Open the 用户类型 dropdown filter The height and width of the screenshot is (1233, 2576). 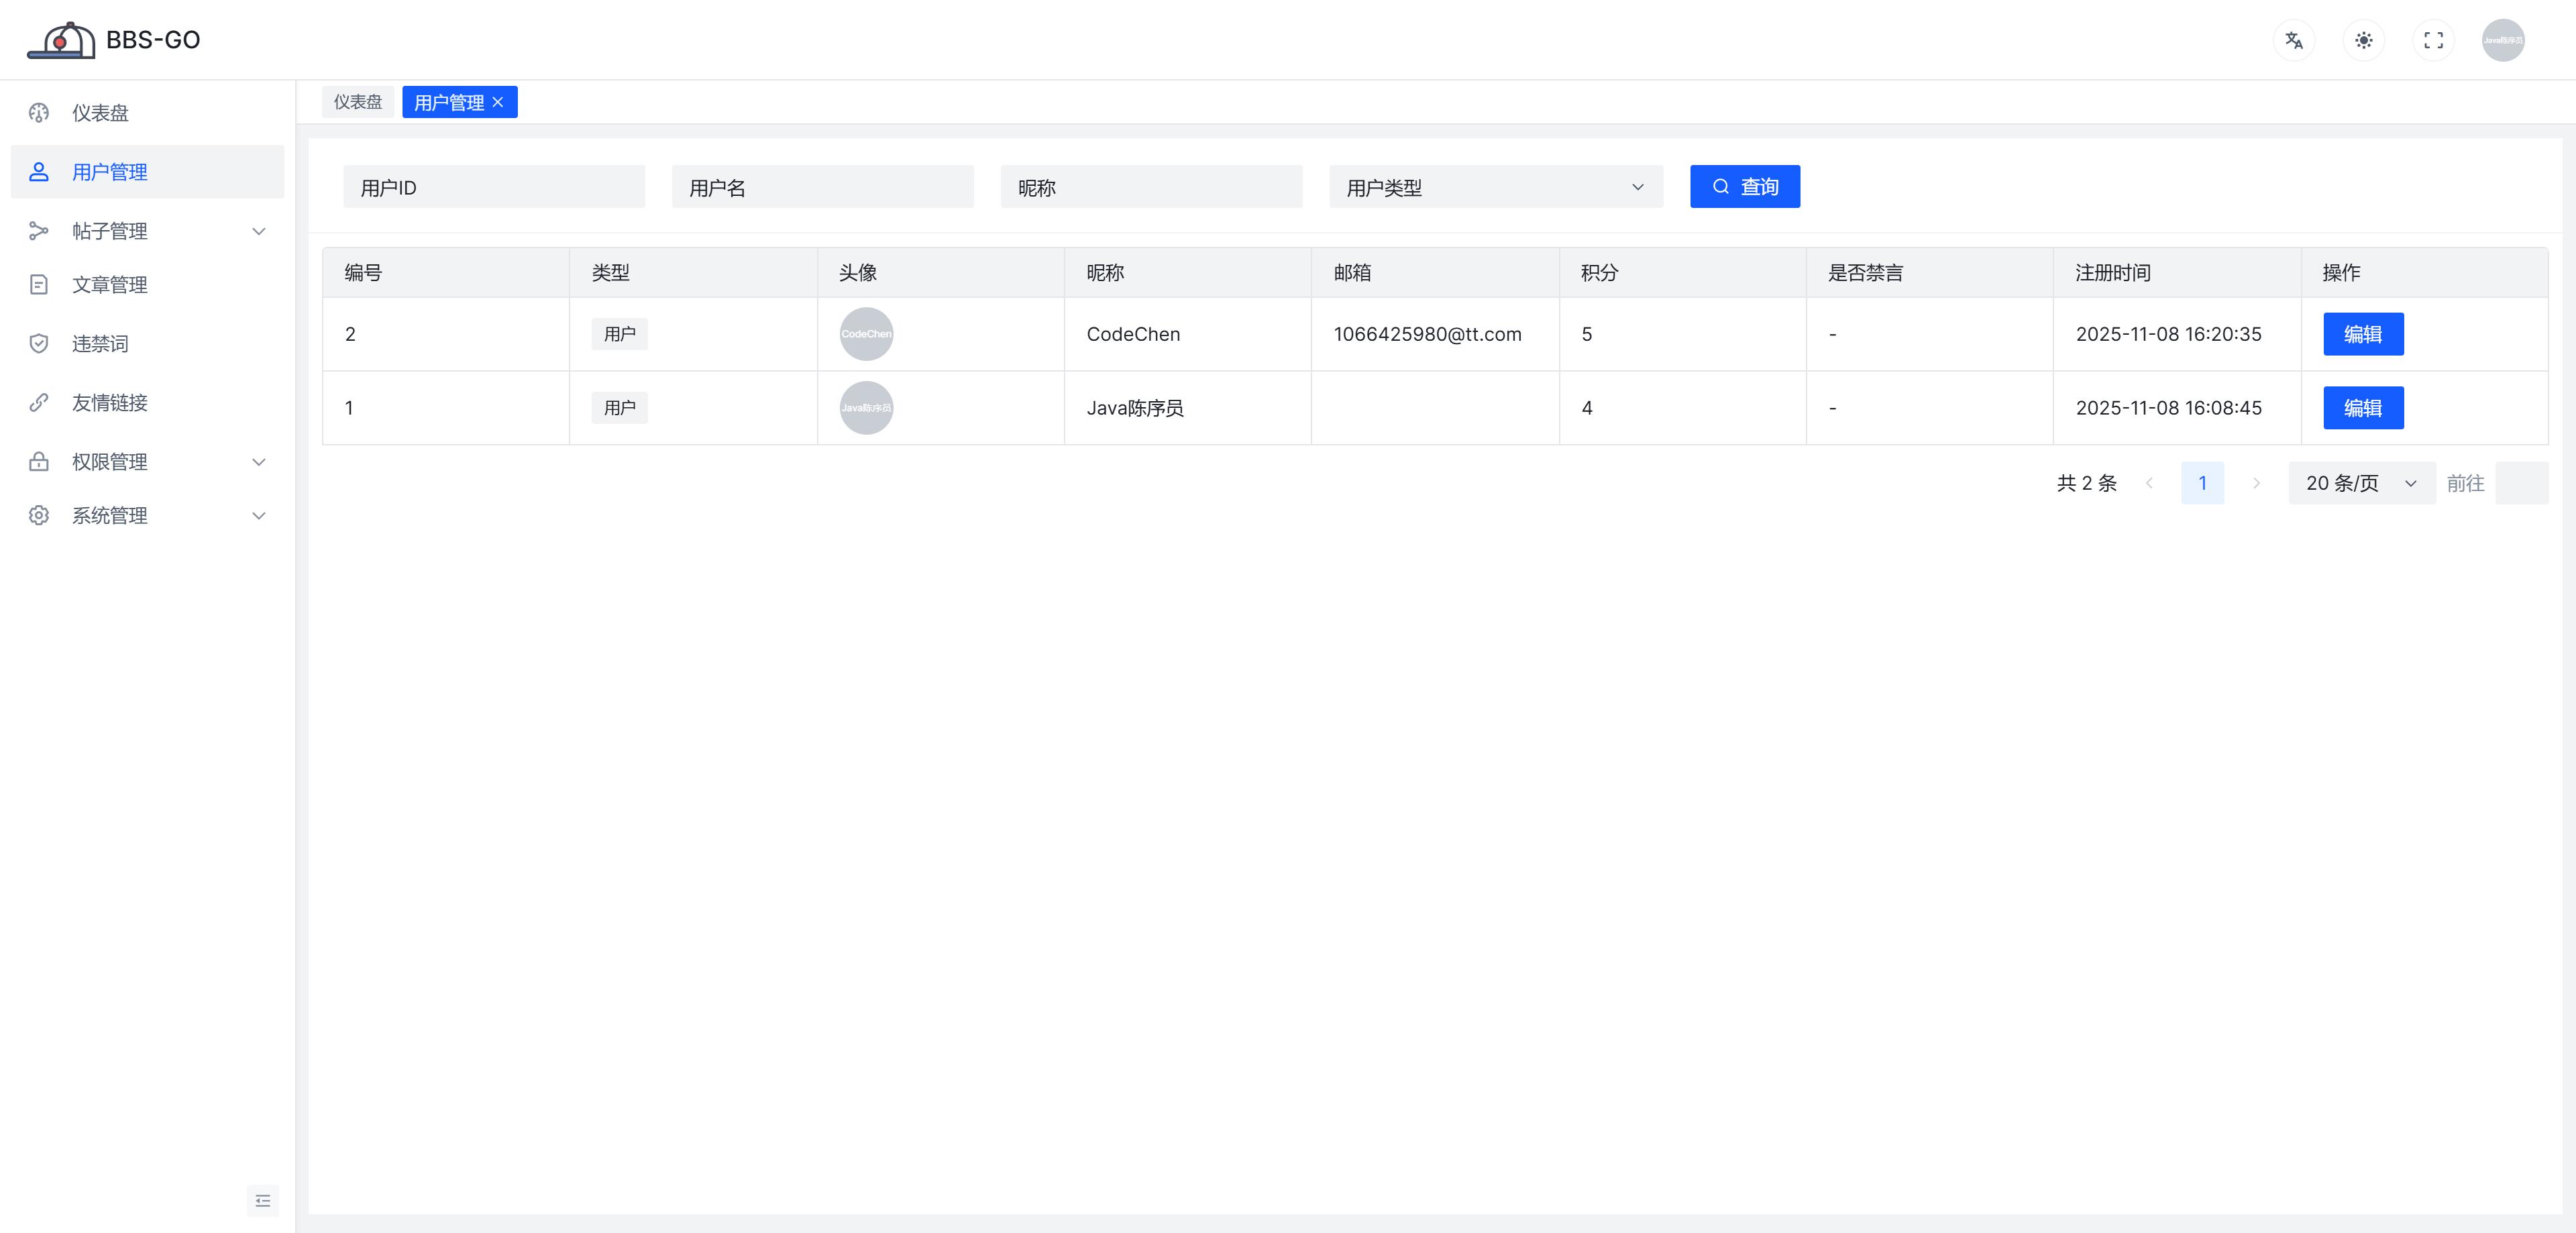point(1495,187)
